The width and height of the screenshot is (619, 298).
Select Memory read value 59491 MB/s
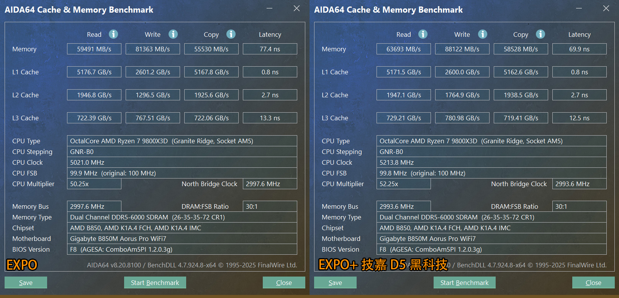(94, 49)
